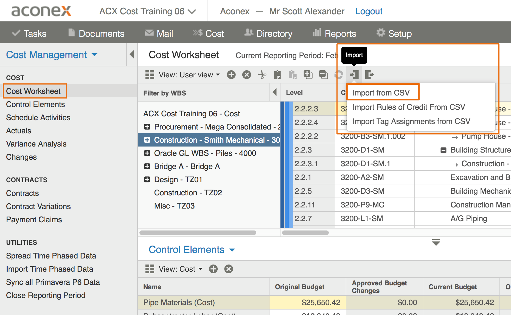Open the Mail menu

tap(159, 33)
